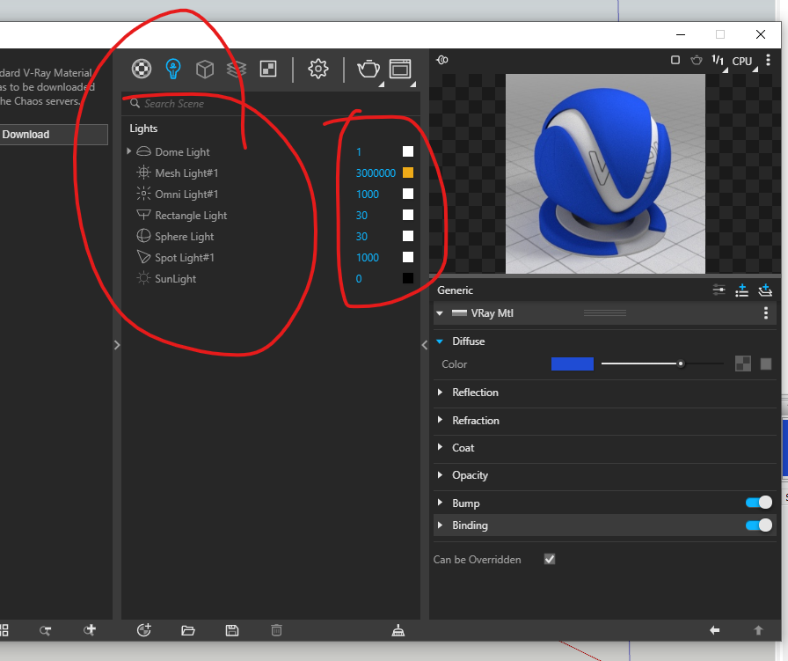
Task: Click the up arrow icon at bottom right
Action: [758, 630]
